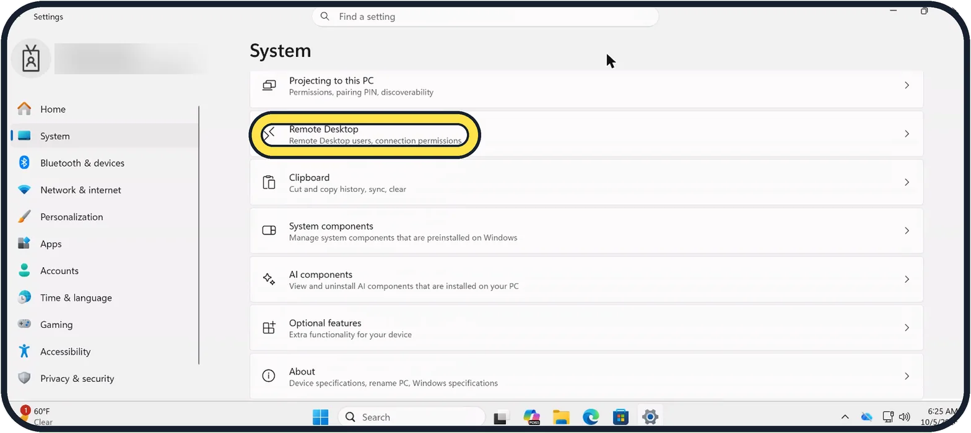Click the Apps icon in sidebar
Image resolution: width=971 pixels, height=433 pixels.
click(24, 244)
